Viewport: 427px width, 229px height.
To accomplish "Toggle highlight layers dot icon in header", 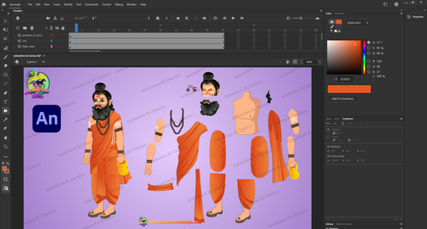I will point(46,28).
